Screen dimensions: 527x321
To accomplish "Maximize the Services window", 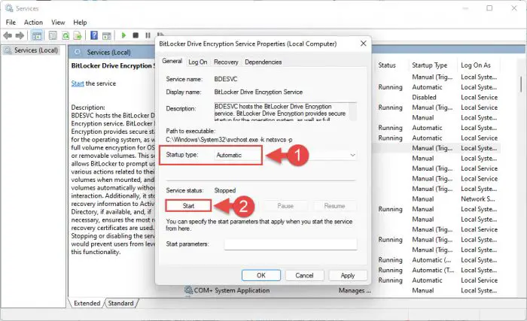I will coord(489,8).
